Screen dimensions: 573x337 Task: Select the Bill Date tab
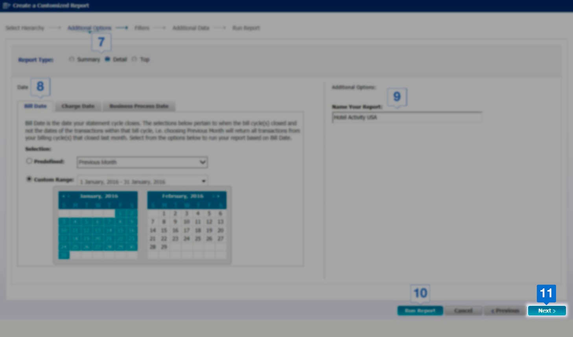[35, 106]
